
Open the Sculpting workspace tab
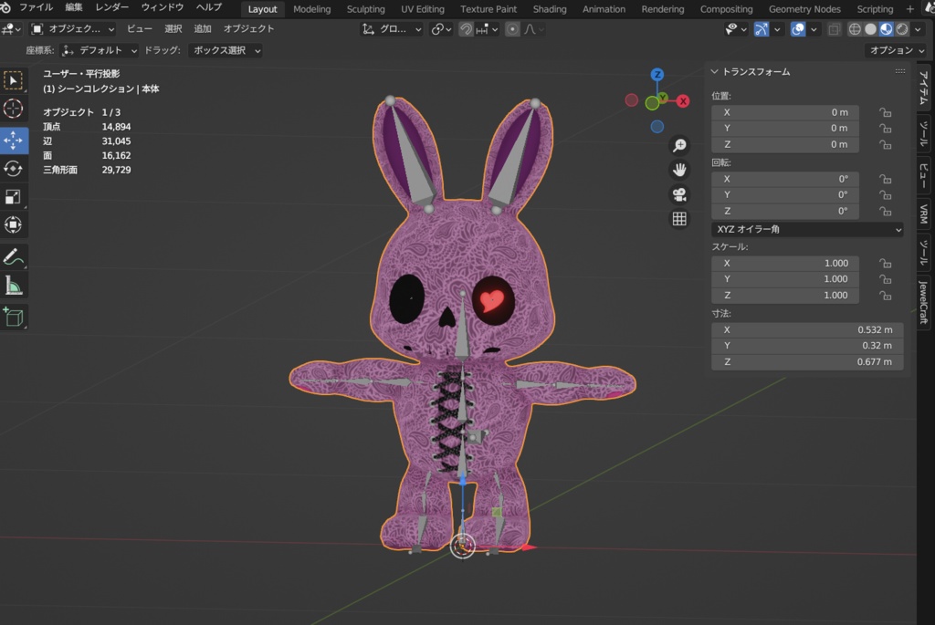[x=365, y=9]
